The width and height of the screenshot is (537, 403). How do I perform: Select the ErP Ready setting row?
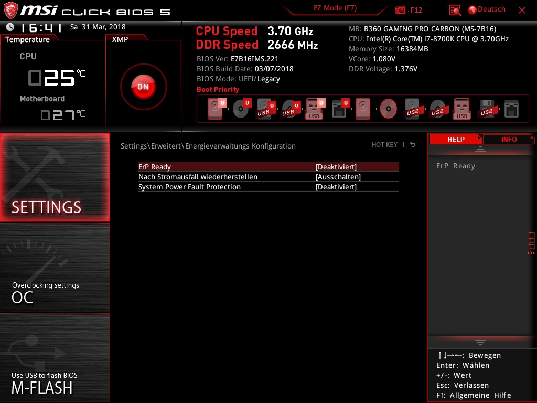268,167
